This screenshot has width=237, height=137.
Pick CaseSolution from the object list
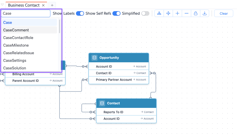pyautogui.click(x=15, y=68)
